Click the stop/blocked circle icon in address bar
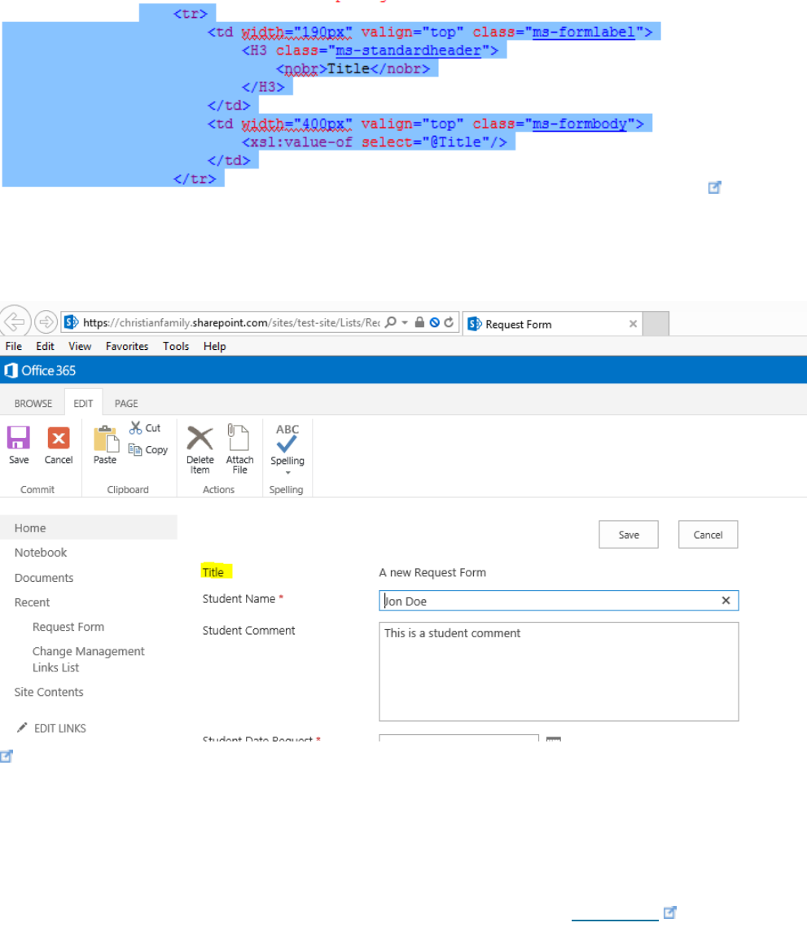The width and height of the screenshot is (807, 949). pos(435,322)
